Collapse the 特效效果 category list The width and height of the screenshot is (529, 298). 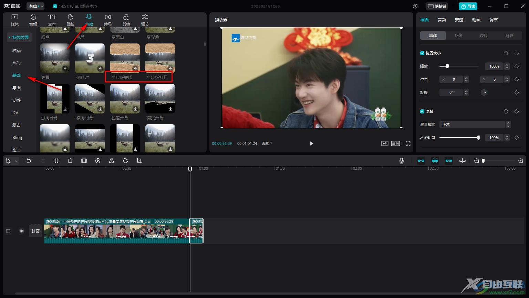[19, 37]
